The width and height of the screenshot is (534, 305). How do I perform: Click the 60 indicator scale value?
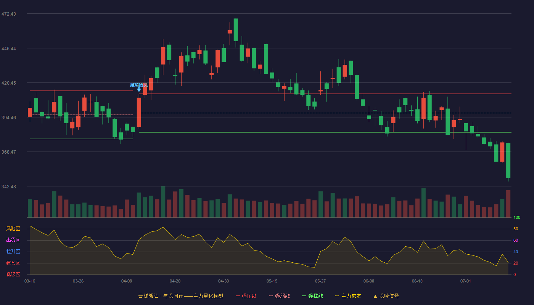click(x=516, y=240)
